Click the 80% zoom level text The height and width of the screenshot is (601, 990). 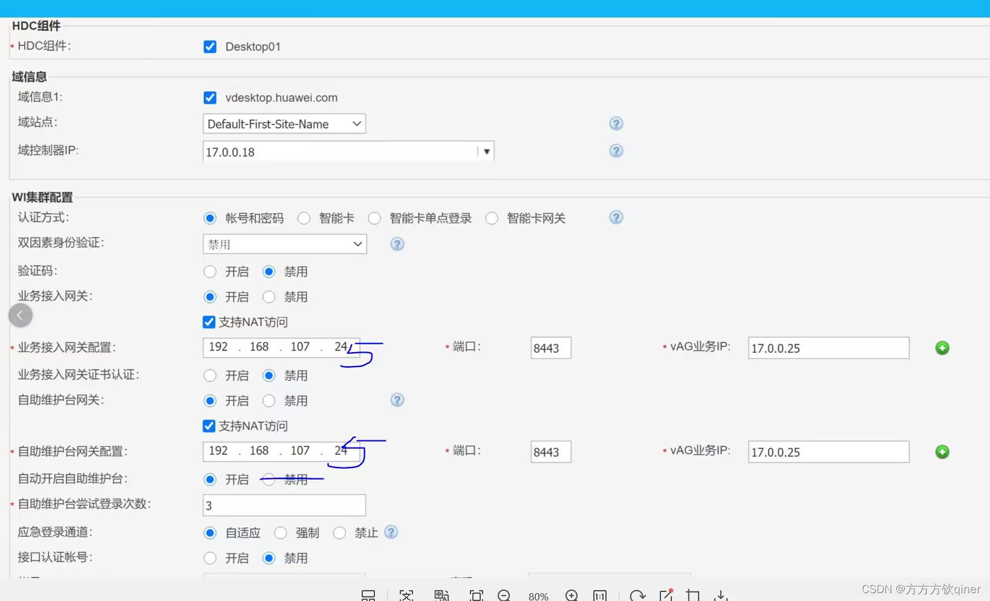pos(538,596)
